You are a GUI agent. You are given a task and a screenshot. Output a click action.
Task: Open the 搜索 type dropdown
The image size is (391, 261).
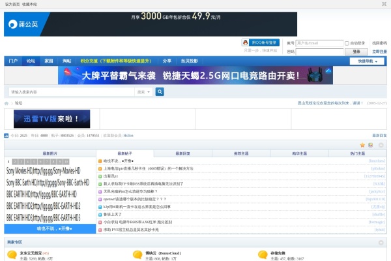point(144,92)
